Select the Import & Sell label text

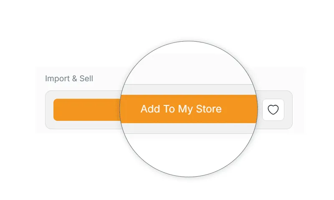[69, 78]
